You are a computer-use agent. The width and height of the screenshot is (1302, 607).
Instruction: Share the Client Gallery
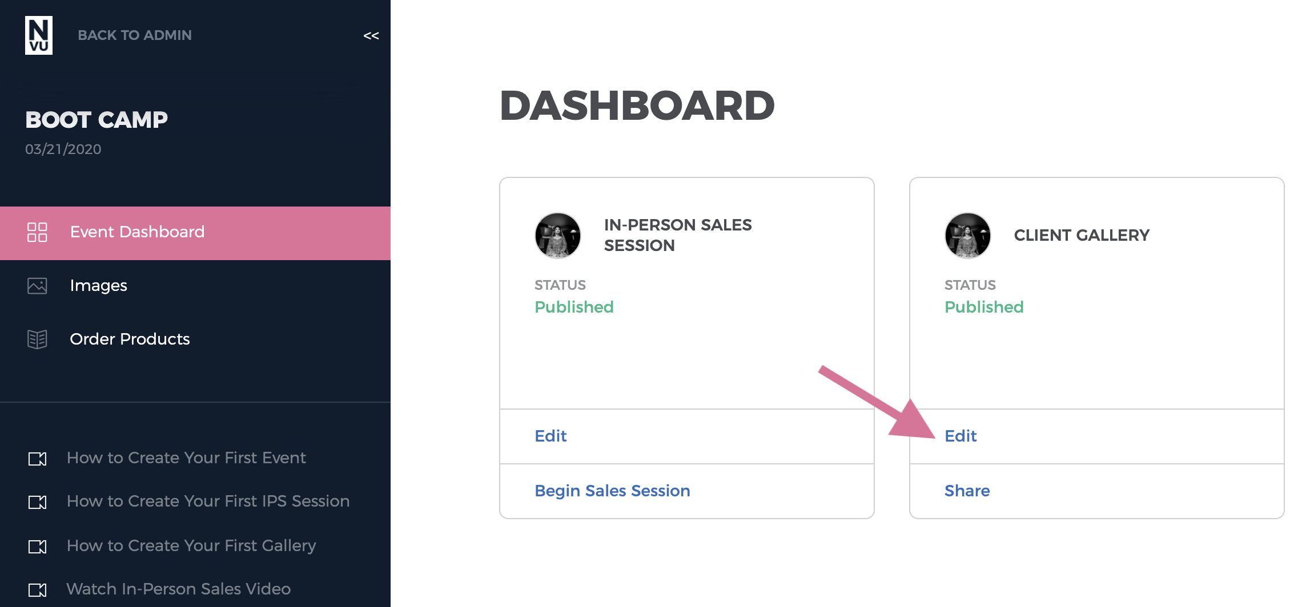[x=967, y=491]
